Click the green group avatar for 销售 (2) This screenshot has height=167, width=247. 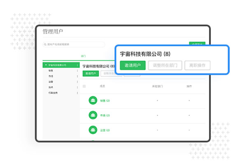pos(93,101)
